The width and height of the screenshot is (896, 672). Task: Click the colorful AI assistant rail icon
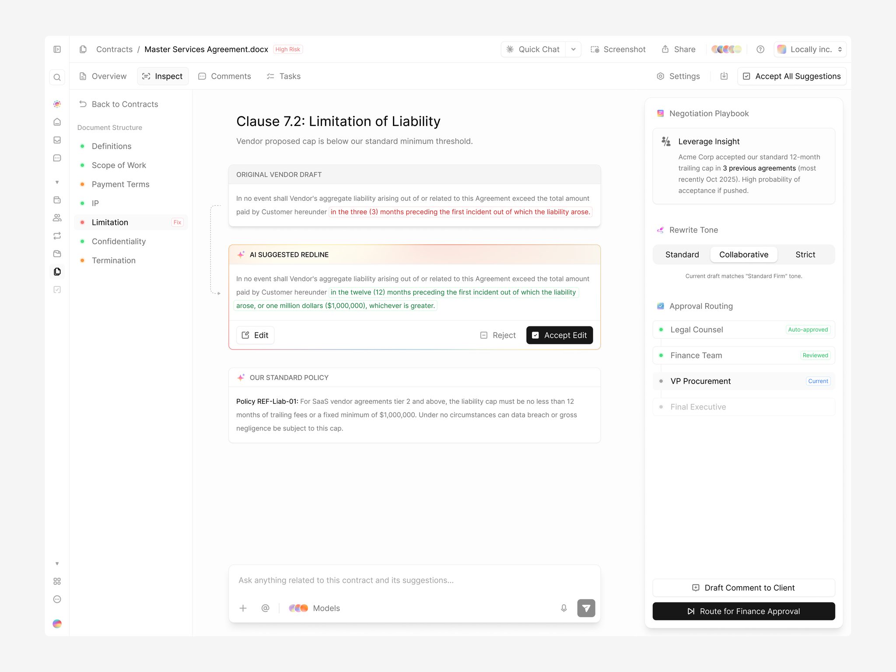(57, 104)
